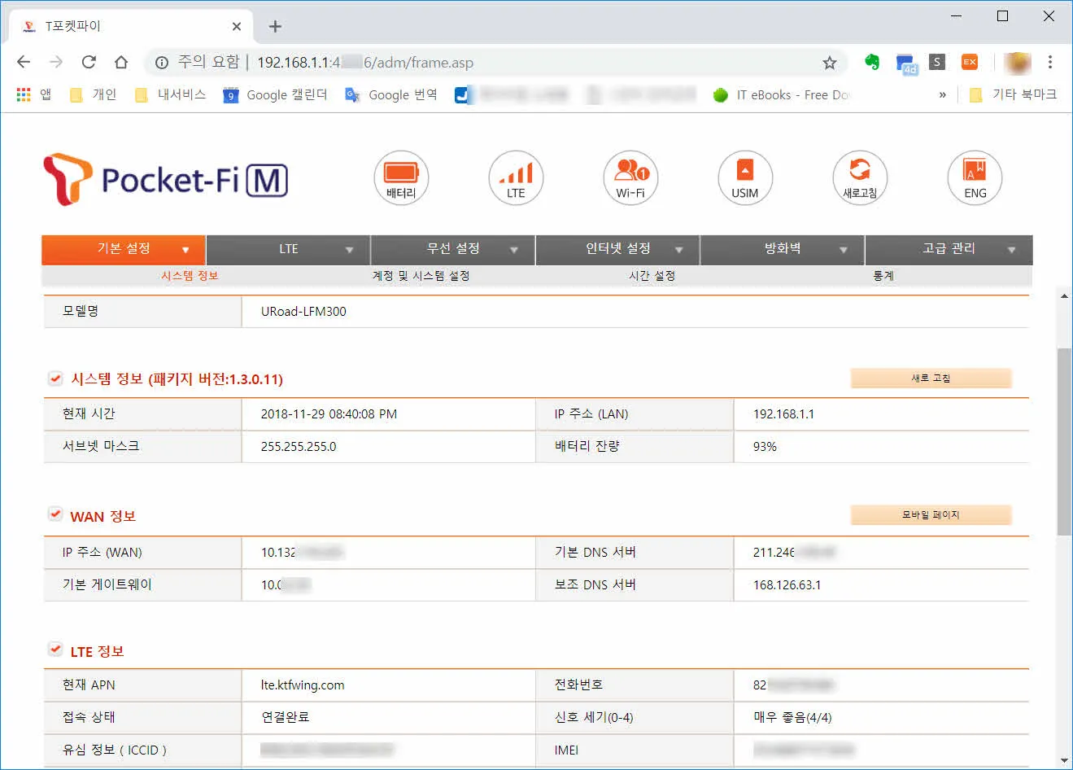View site info for not secure warning
The image size is (1073, 770).
[x=162, y=63]
